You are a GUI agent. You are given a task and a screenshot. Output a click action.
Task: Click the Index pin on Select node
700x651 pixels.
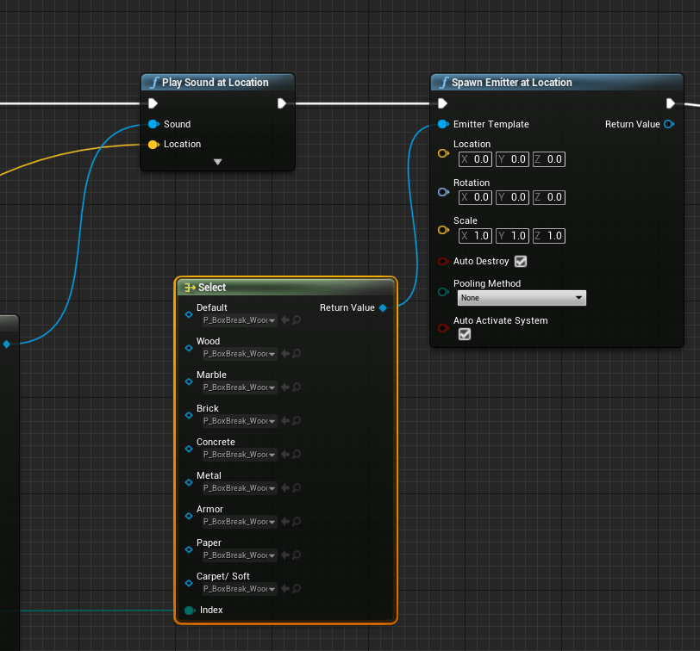pos(190,611)
